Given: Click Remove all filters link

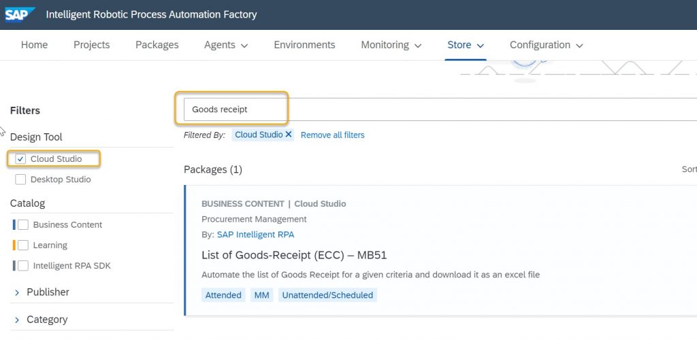Looking at the screenshot, I should click(332, 135).
